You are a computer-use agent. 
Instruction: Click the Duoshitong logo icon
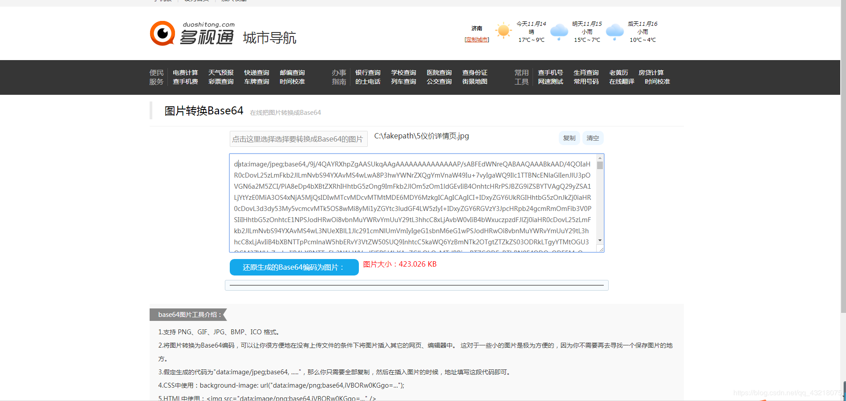163,33
